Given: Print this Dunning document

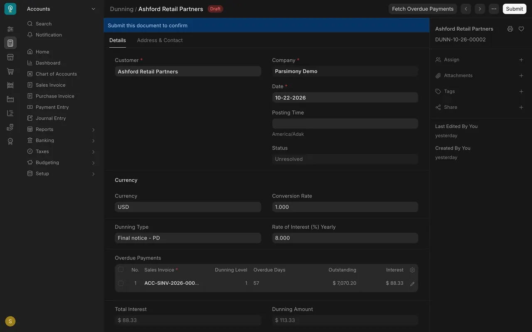Looking at the screenshot, I should pos(510,29).
